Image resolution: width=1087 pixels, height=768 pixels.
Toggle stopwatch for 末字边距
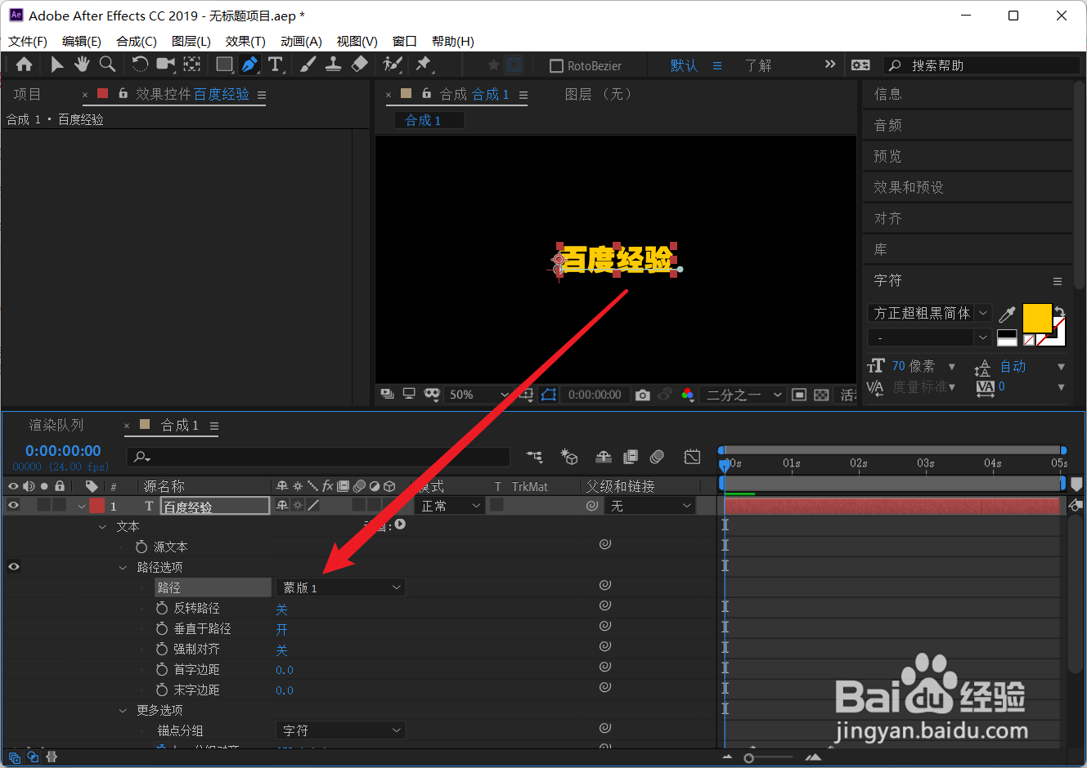[x=162, y=690]
